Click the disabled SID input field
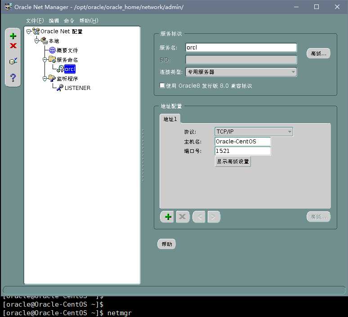The image size is (348, 317). [241, 60]
